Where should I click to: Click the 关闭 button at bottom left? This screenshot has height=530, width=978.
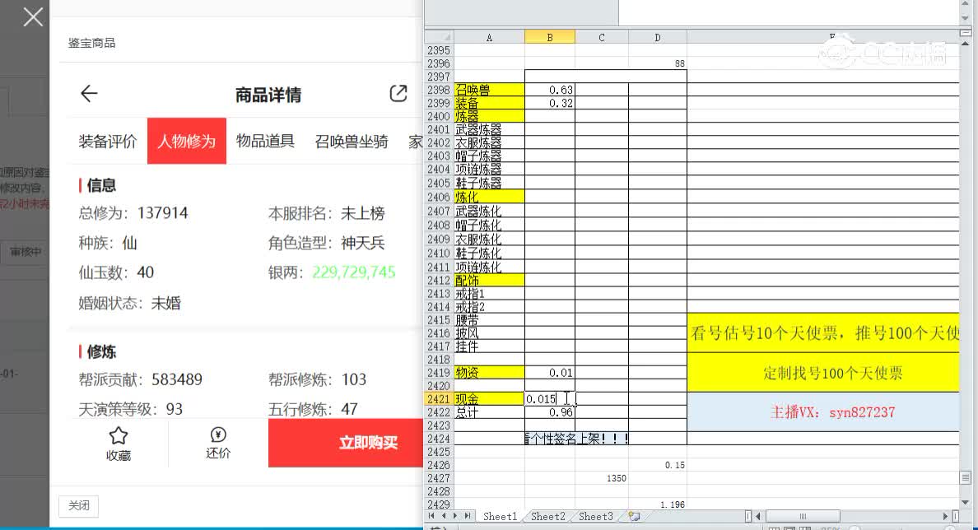[78, 506]
